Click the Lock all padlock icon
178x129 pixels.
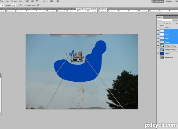(x=169, y=23)
